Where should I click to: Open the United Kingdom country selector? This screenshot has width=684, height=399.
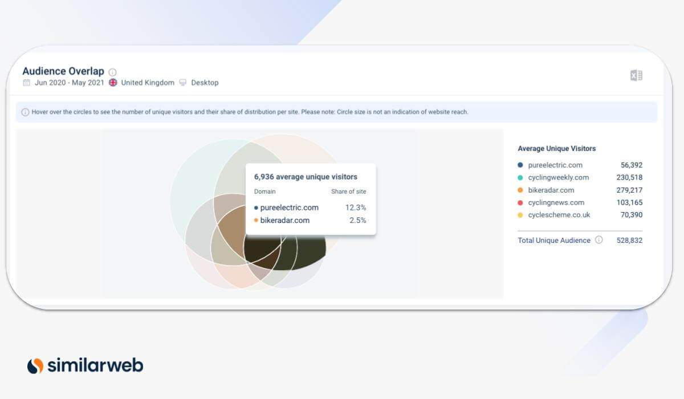(147, 82)
